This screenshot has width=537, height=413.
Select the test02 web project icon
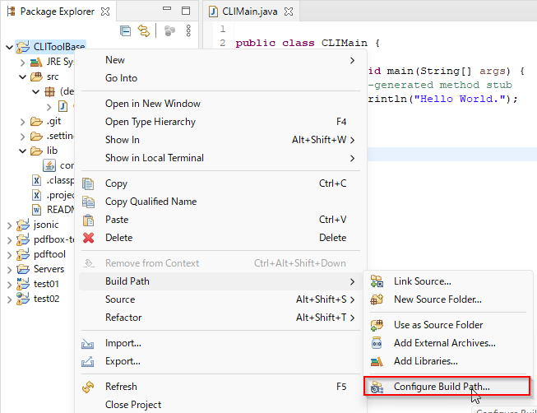tap(23, 299)
